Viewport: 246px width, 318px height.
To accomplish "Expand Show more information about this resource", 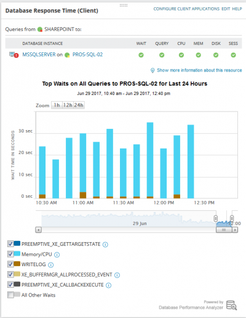I will 199,70.
